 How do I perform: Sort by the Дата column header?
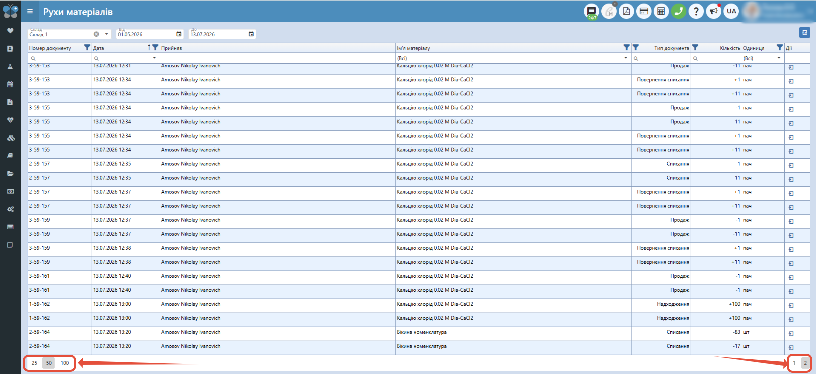tap(99, 48)
